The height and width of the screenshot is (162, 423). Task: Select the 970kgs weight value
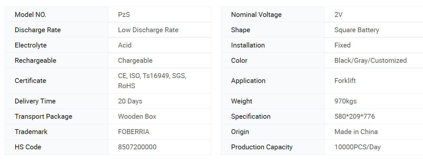coord(345,101)
